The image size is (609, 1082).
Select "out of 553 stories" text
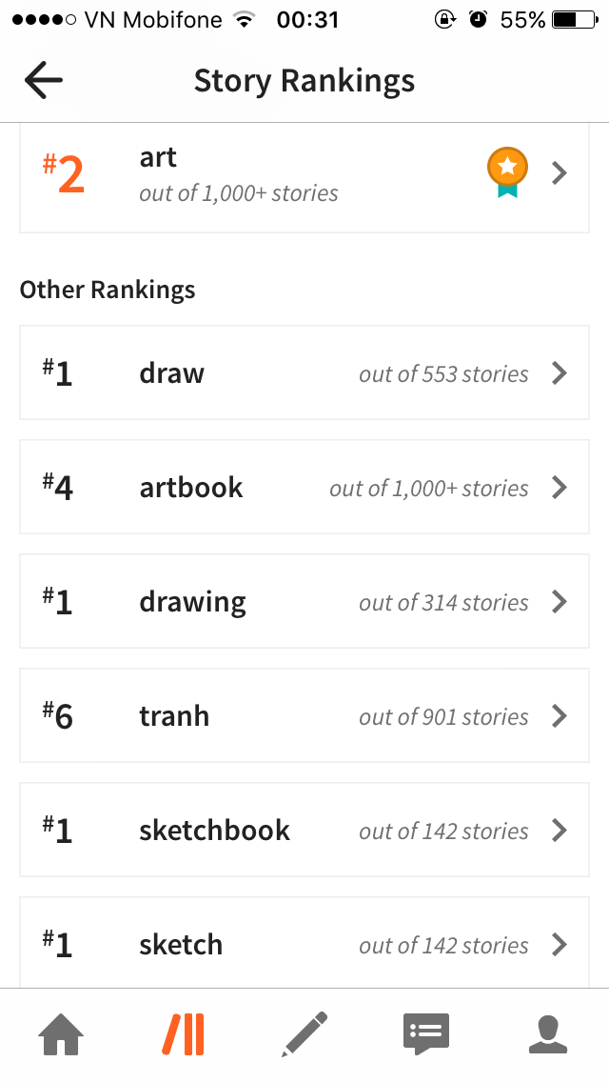(443, 374)
